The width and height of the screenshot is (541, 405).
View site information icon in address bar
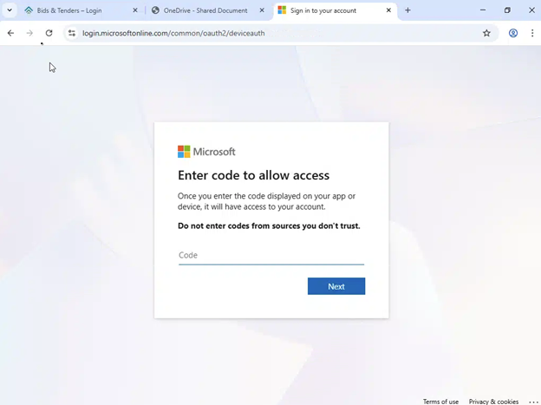[x=72, y=33]
